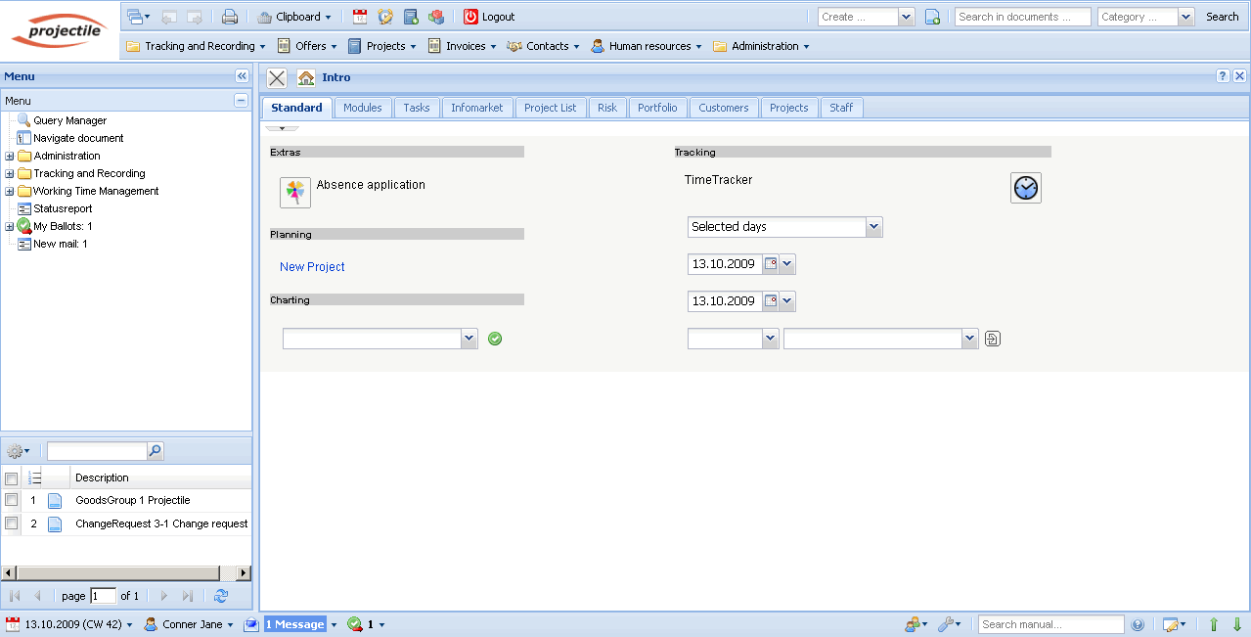The height and width of the screenshot is (637, 1251).
Task: Expand the Working Time Management folder
Action: (10, 192)
